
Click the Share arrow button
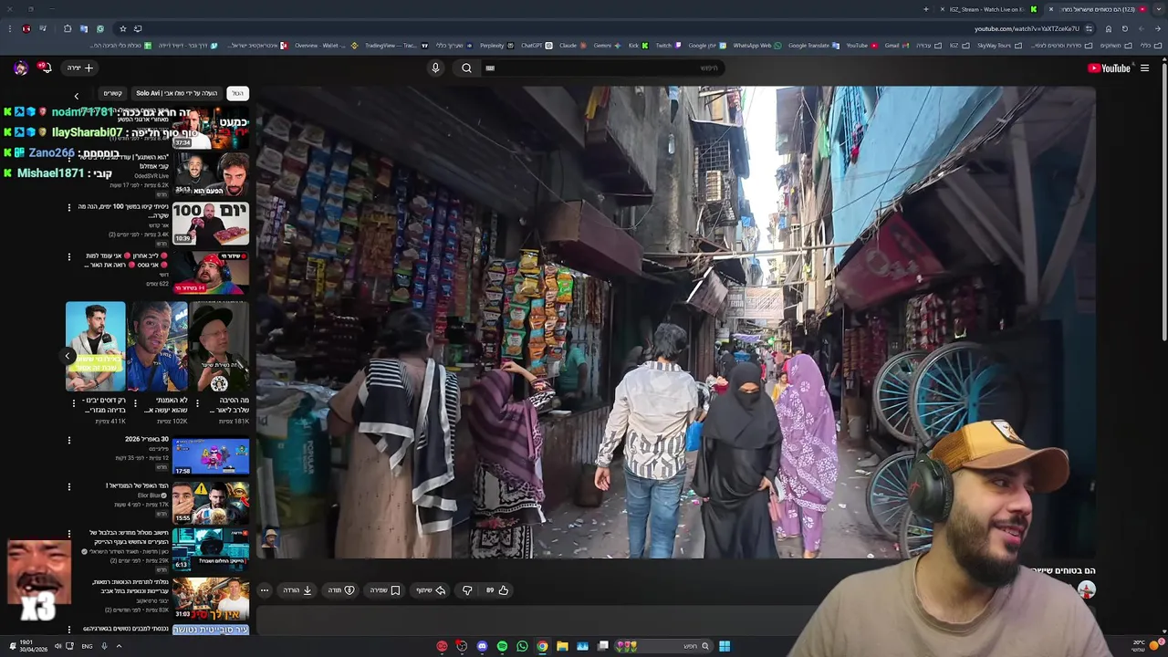click(431, 590)
